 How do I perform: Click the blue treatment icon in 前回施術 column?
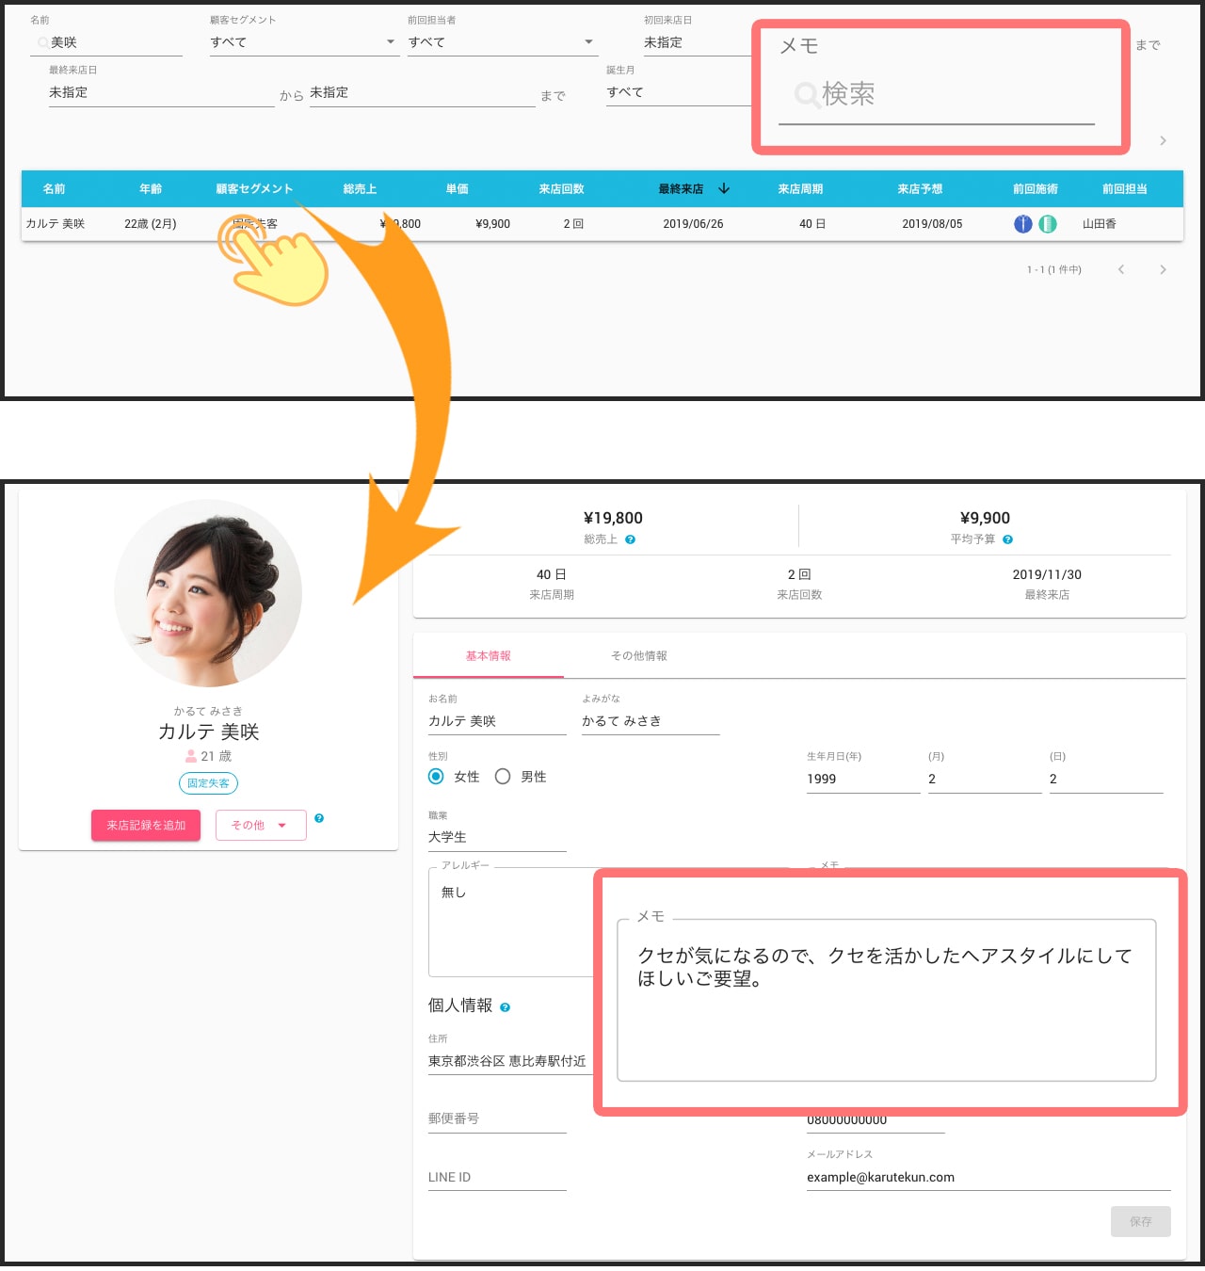pyautogui.click(x=1023, y=224)
